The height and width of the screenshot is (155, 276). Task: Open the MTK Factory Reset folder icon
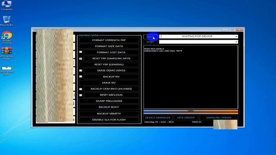click(6, 70)
